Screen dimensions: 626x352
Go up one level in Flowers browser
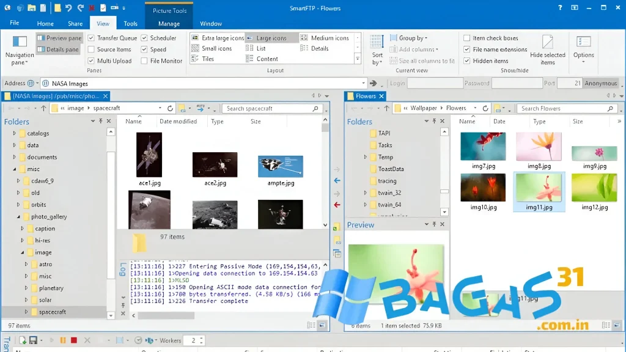(x=386, y=108)
